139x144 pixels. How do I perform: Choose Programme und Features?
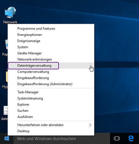[x=51, y=29]
